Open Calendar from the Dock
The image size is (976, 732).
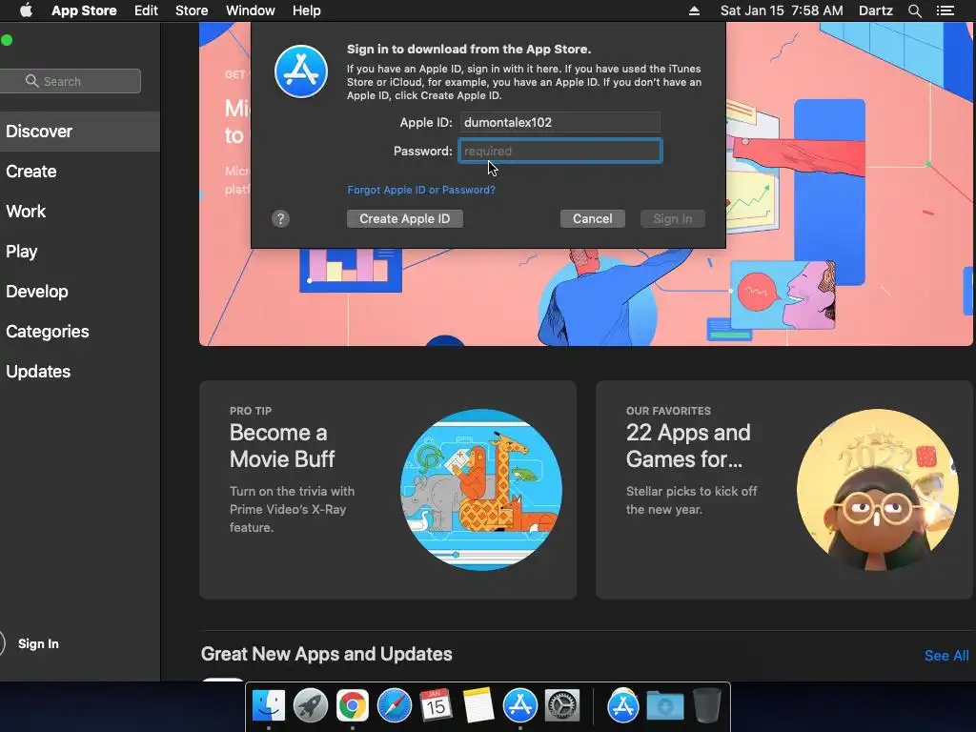point(436,705)
